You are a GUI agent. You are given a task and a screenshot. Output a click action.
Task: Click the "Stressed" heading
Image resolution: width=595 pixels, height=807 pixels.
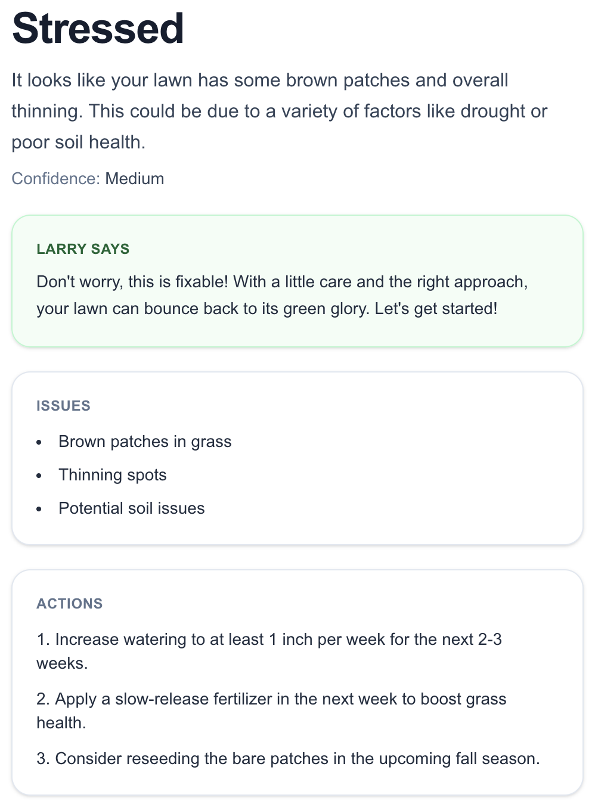pyautogui.click(x=98, y=29)
